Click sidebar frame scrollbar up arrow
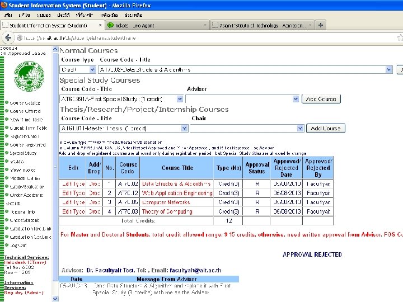Viewport: 403px width, 302px height. coord(55,49)
